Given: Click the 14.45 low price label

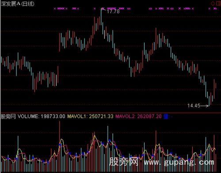Looking at the screenshot, I should coord(194,106).
